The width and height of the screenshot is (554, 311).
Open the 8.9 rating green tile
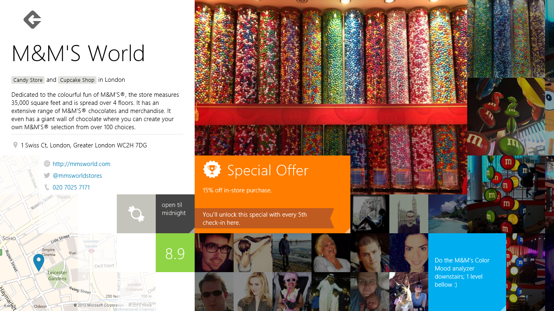pyautogui.click(x=175, y=253)
